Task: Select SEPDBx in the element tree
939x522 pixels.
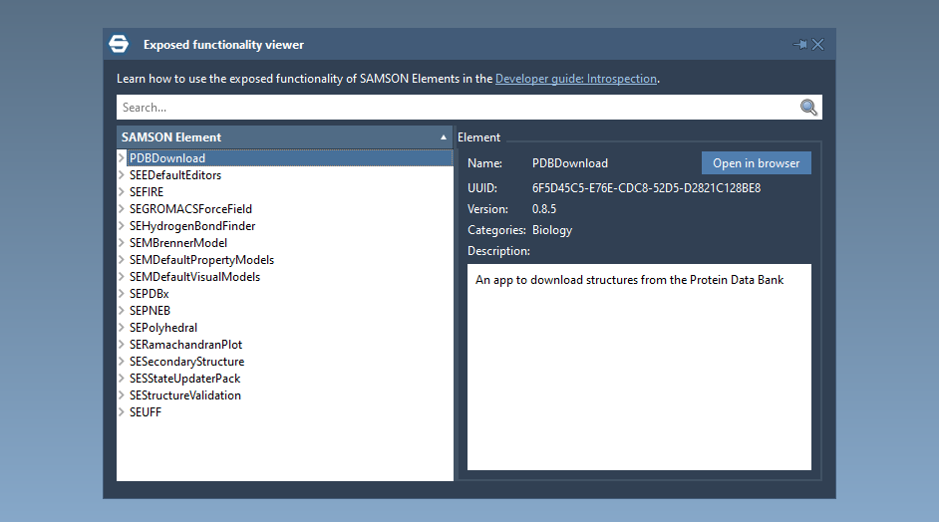Action: click(149, 294)
